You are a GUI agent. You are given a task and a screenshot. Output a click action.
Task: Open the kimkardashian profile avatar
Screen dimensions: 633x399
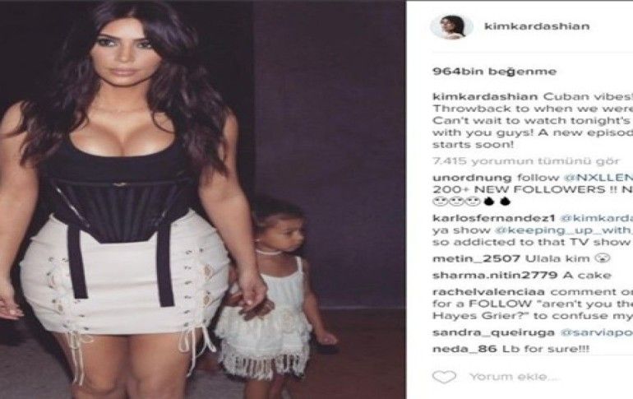click(451, 26)
